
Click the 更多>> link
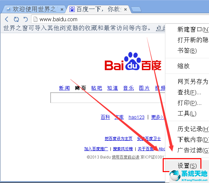coord(158,117)
